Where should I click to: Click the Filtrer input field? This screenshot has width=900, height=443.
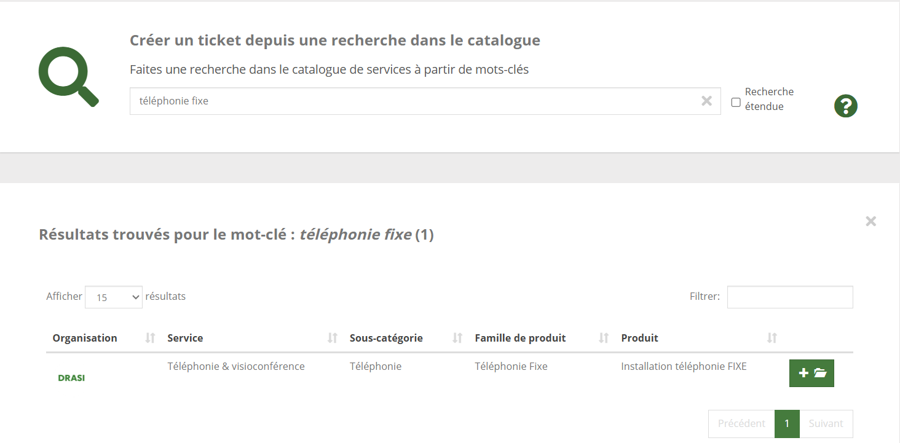pos(790,297)
